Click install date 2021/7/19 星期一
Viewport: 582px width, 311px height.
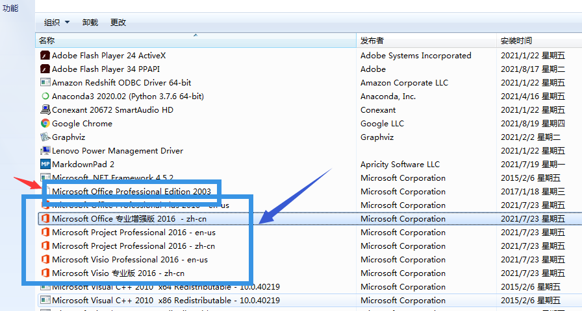coord(533,165)
